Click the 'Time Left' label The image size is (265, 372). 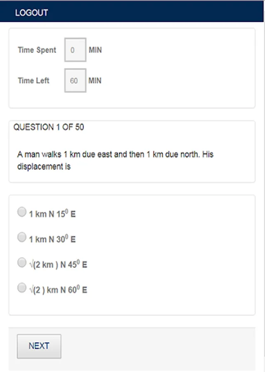(33, 81)
